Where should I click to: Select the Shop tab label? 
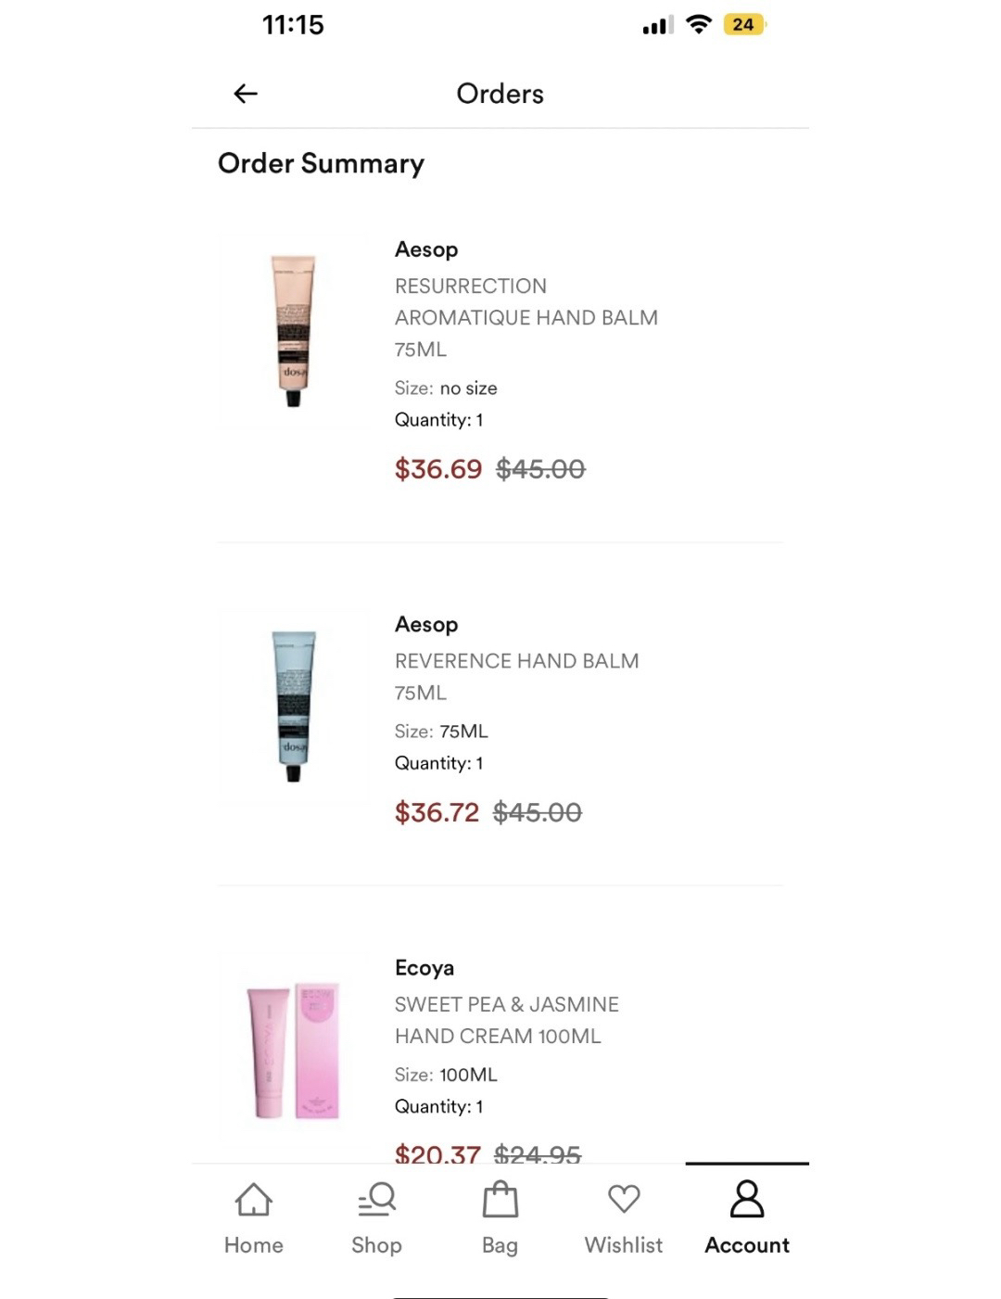pyautogui.click(x=377, y=1245)
